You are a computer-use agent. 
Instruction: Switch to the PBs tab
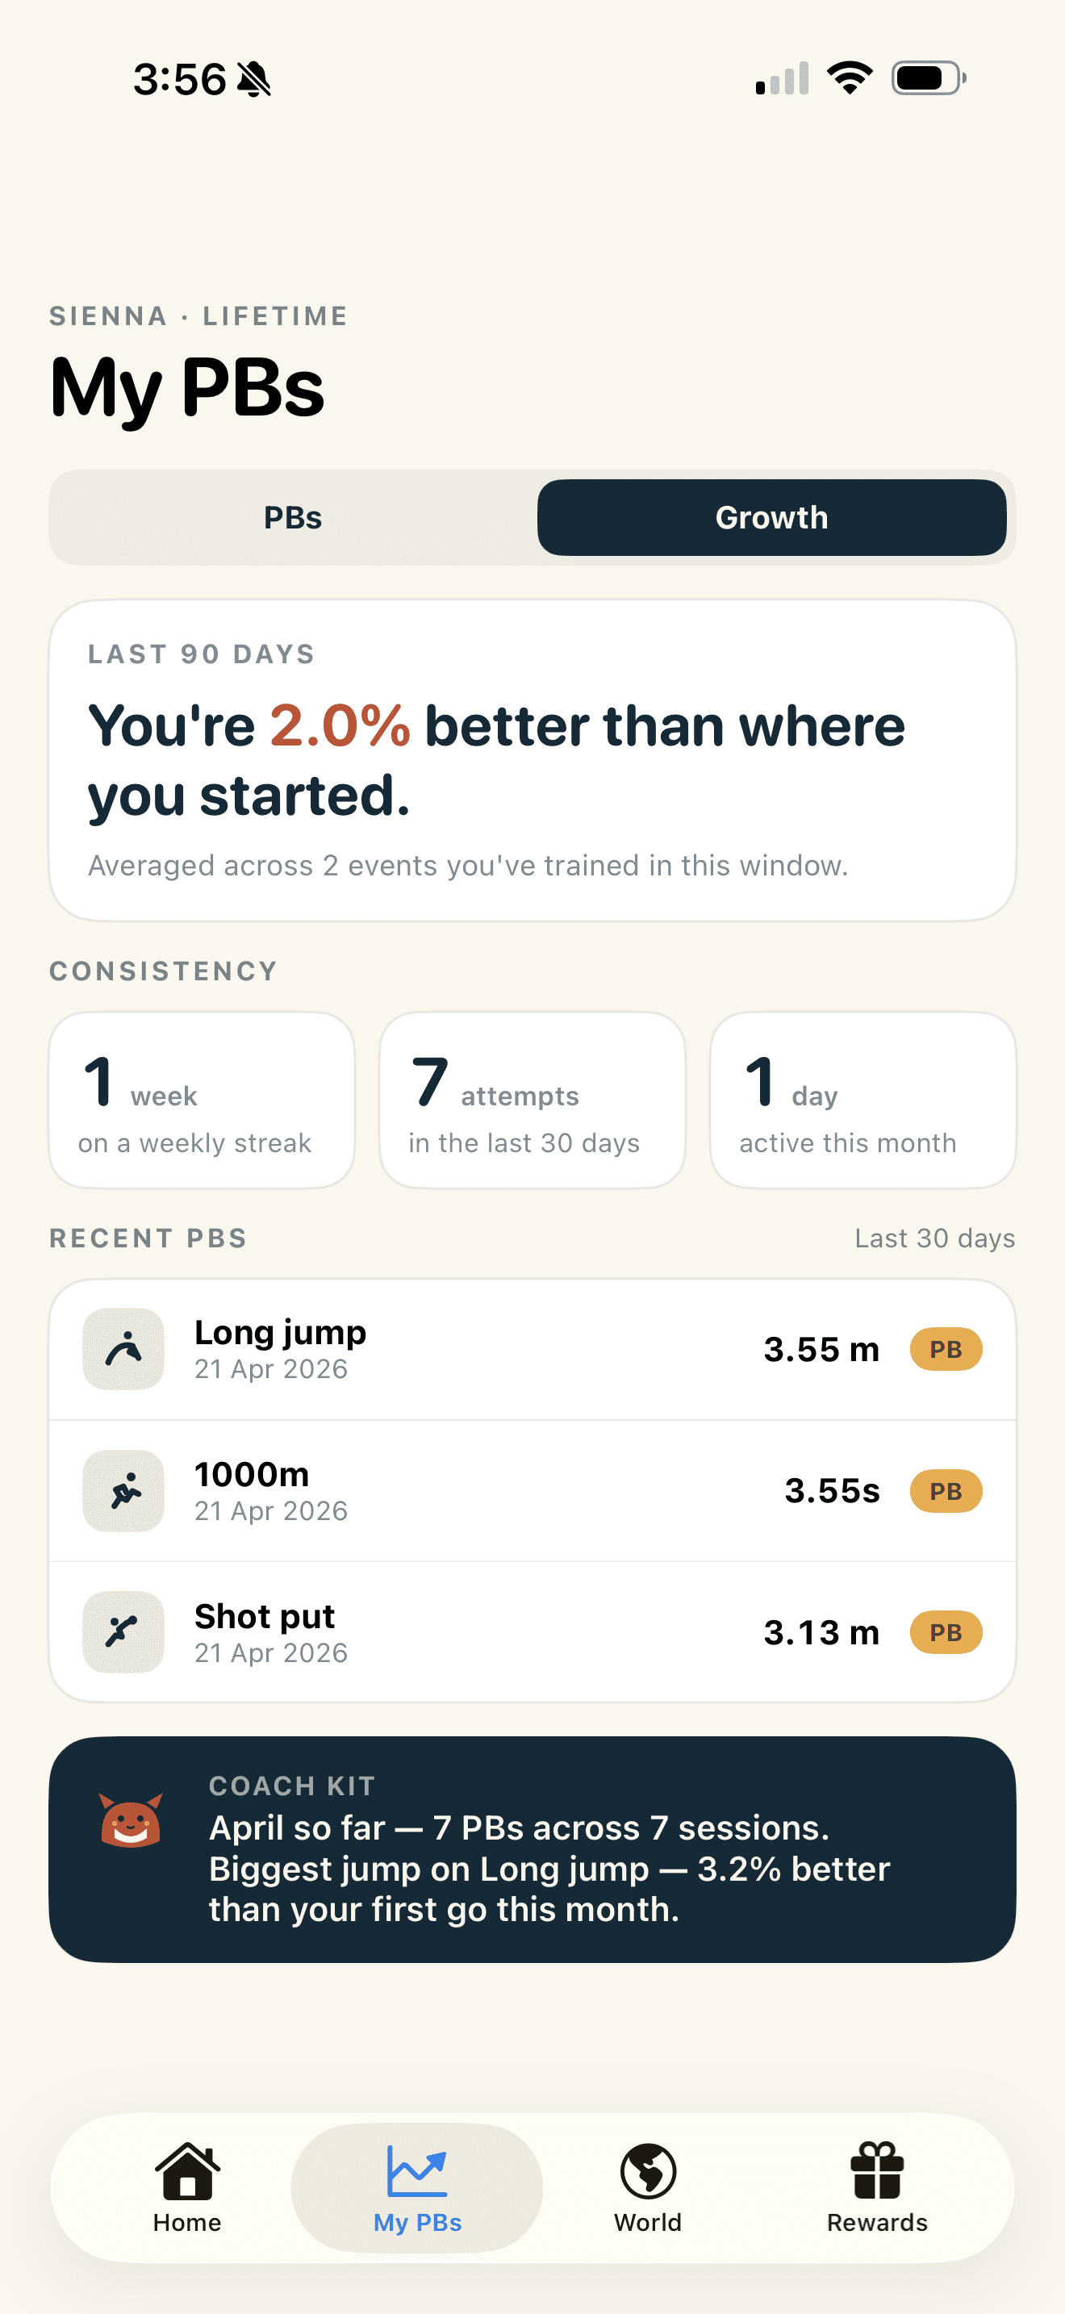tap(294, 516)
